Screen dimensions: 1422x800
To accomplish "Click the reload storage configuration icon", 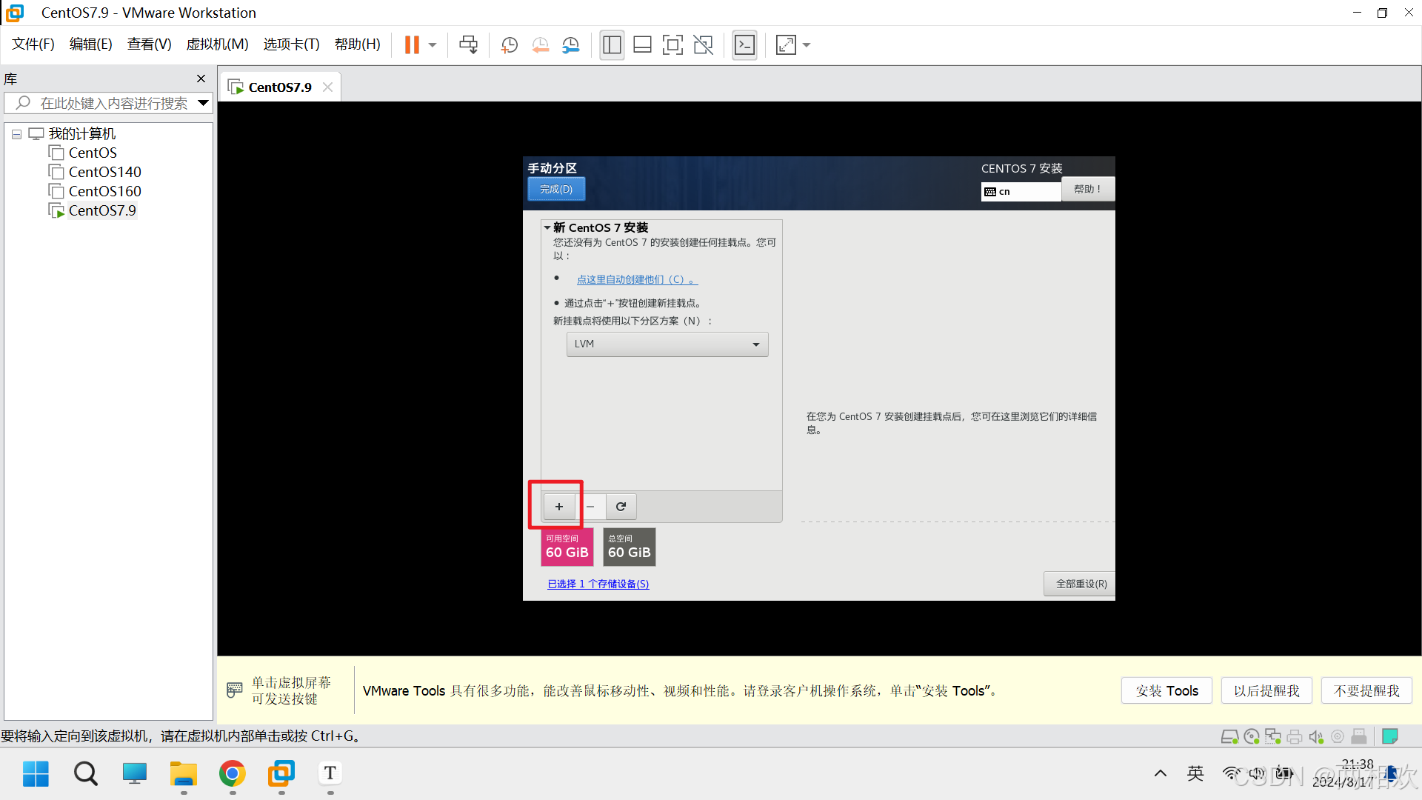I will click(621, 507).
